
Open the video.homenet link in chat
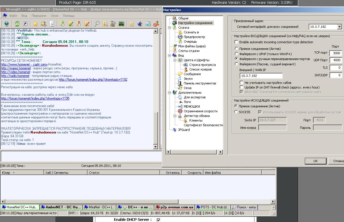pos(16,72)
